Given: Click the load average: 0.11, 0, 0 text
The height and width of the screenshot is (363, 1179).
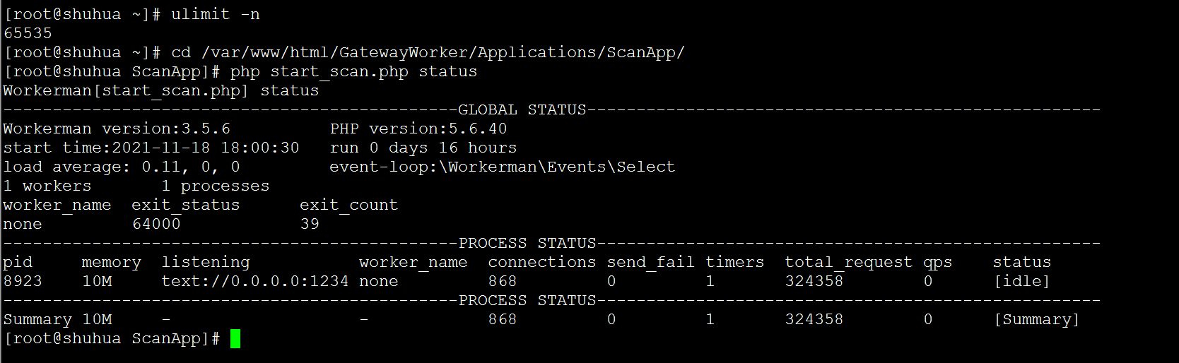Looking at the screenshot, I should click(x=122, y=167).
